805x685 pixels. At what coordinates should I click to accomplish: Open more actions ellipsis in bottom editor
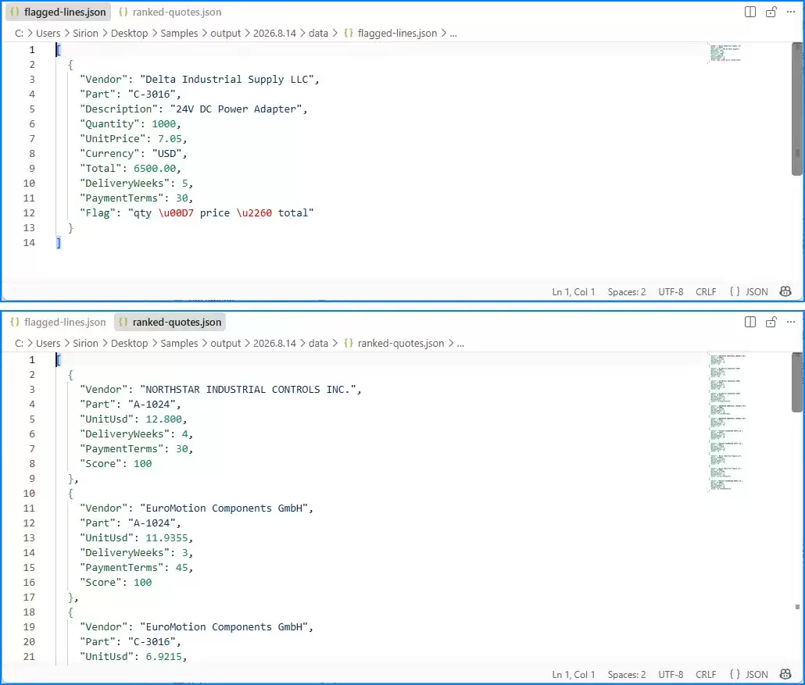(791, 322)
